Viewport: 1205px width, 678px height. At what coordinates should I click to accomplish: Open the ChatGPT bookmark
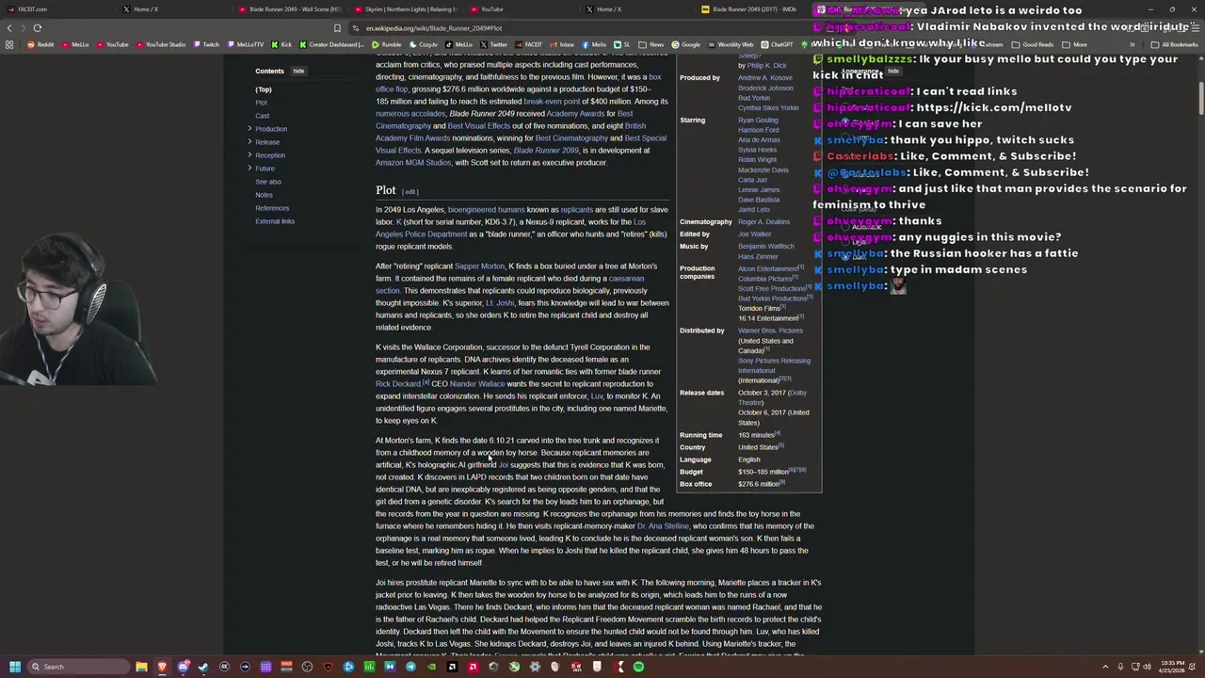coord(777,44)
